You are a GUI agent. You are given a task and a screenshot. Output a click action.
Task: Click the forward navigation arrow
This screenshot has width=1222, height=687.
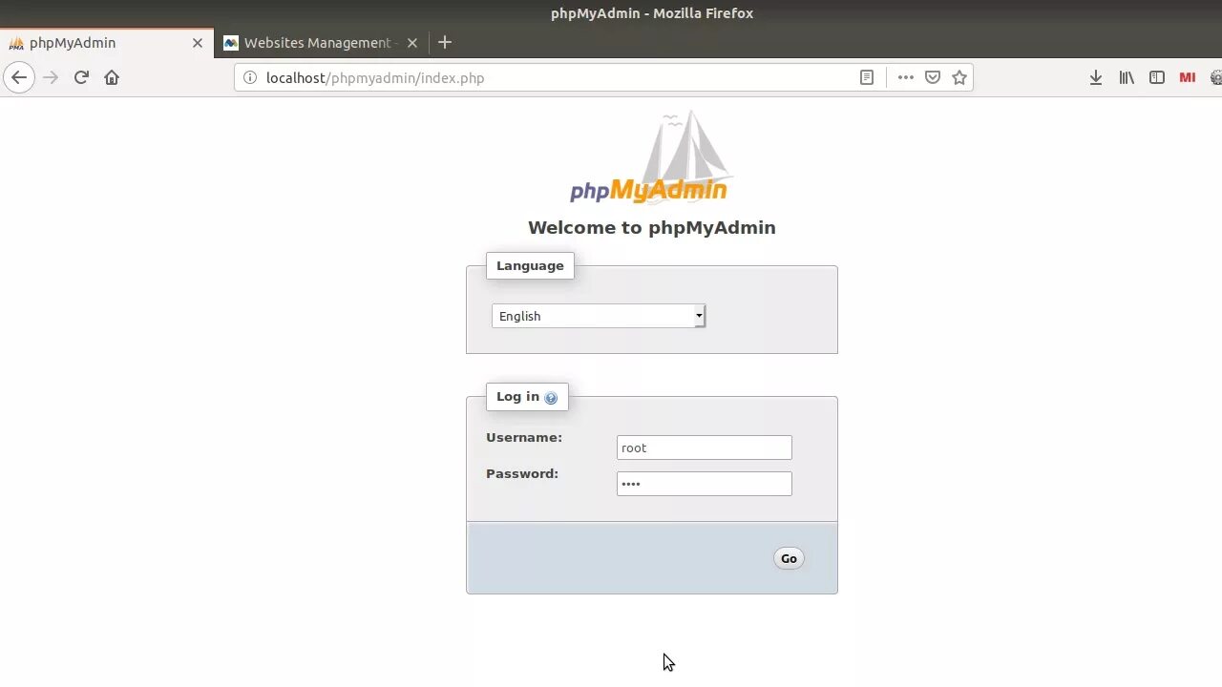point(51,77)
